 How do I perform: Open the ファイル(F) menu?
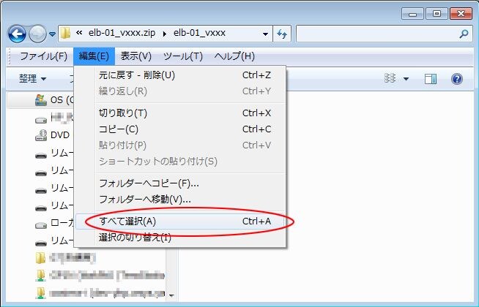[43, 56]
